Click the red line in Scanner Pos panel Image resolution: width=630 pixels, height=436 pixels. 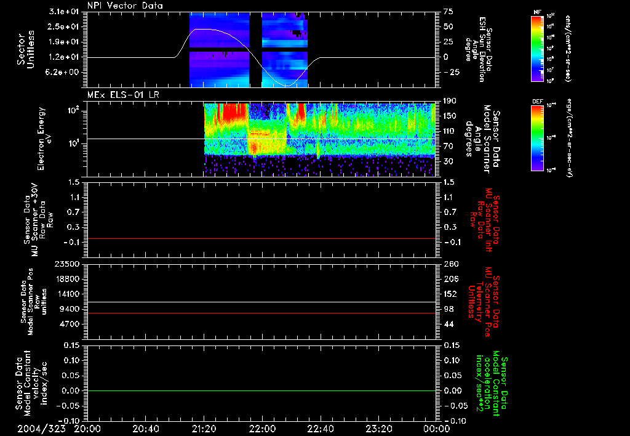pos(261,313)
